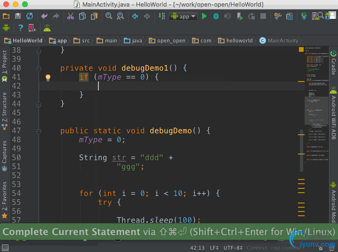
Task: Click the yellow code analysis indicator square
Action: (301, 49)
